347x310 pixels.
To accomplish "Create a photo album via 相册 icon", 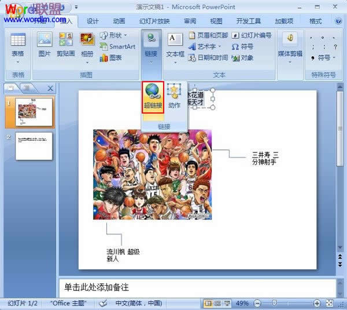I will click(87, 39).
